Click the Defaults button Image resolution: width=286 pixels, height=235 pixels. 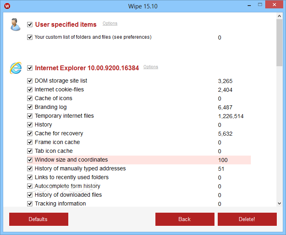(39, 219)
